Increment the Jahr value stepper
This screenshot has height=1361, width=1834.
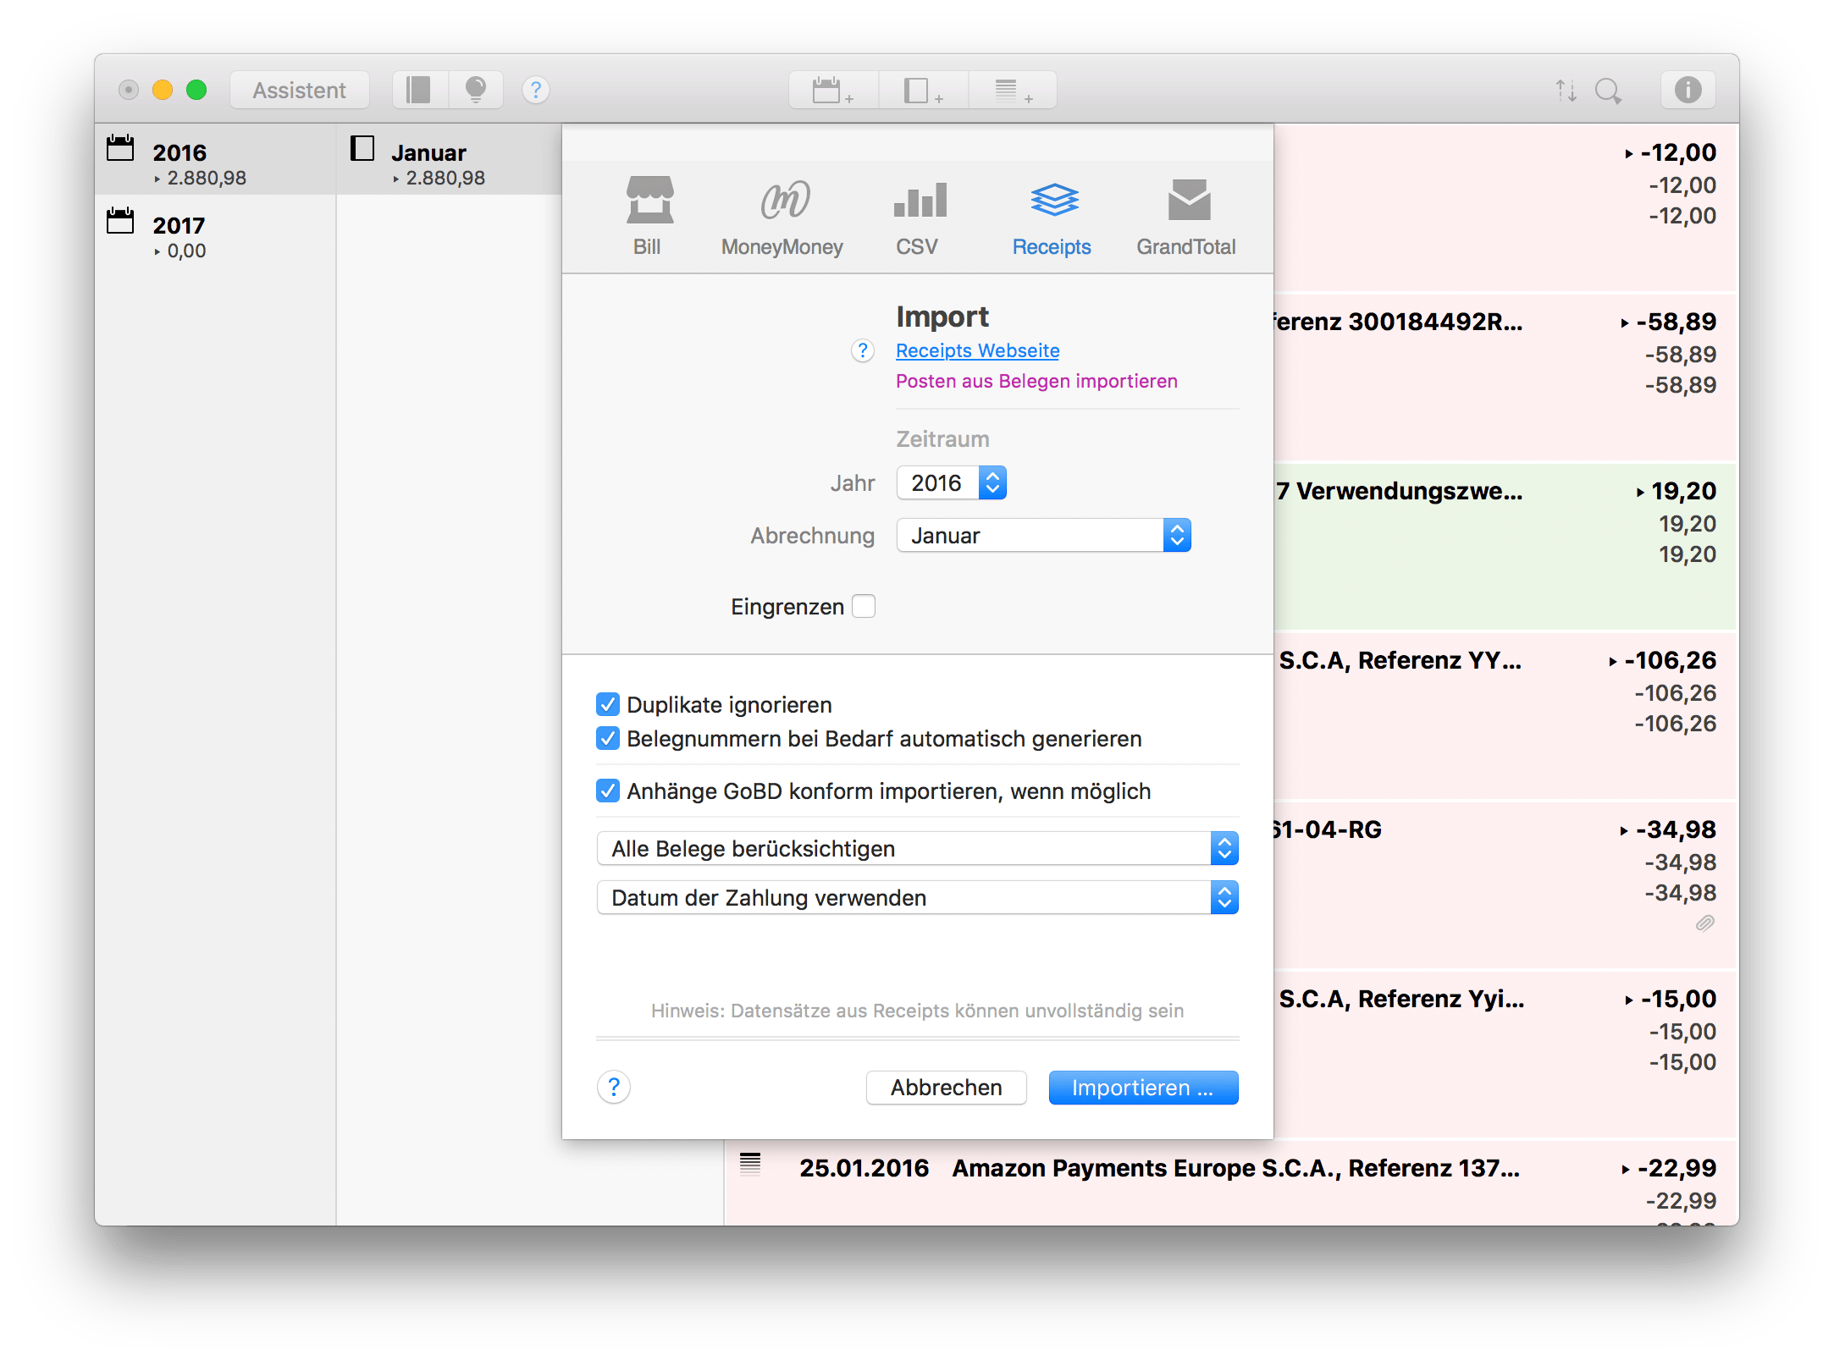992,476
